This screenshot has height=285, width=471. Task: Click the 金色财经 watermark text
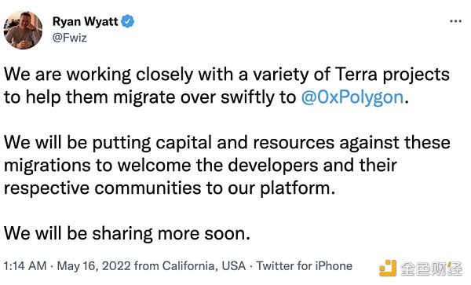pyautogui.click(x=431, y=269)
